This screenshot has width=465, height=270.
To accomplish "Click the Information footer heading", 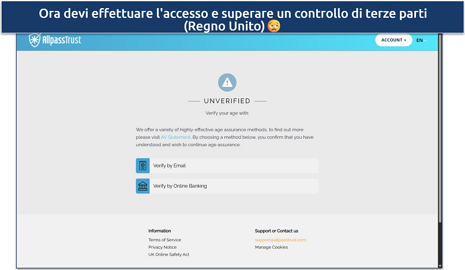I will pos(159,231).
